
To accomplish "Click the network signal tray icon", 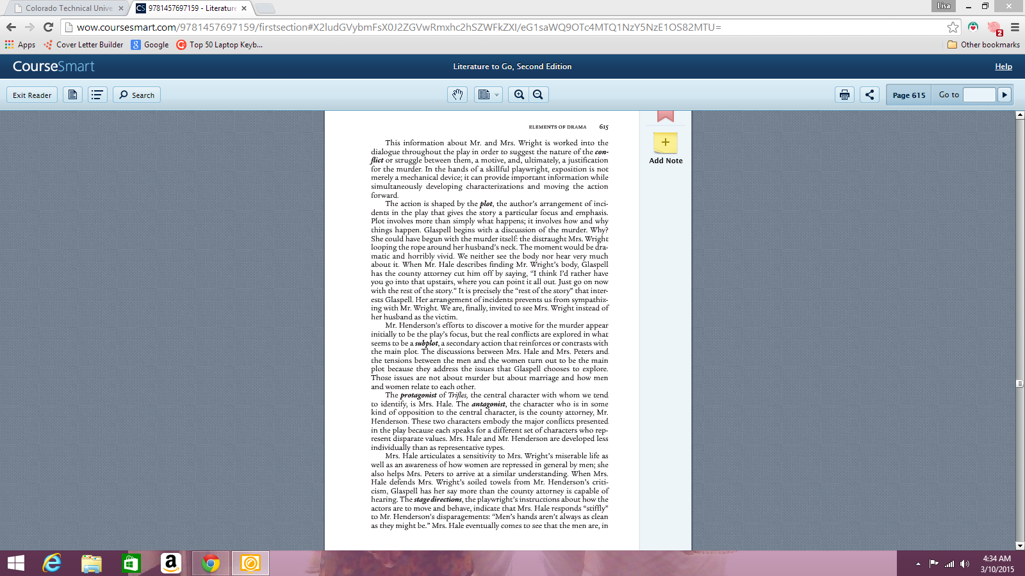I will [949, 564].
